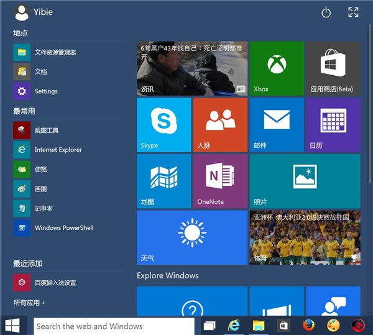Open the 照片 photos tile

[x=305, y=181]
